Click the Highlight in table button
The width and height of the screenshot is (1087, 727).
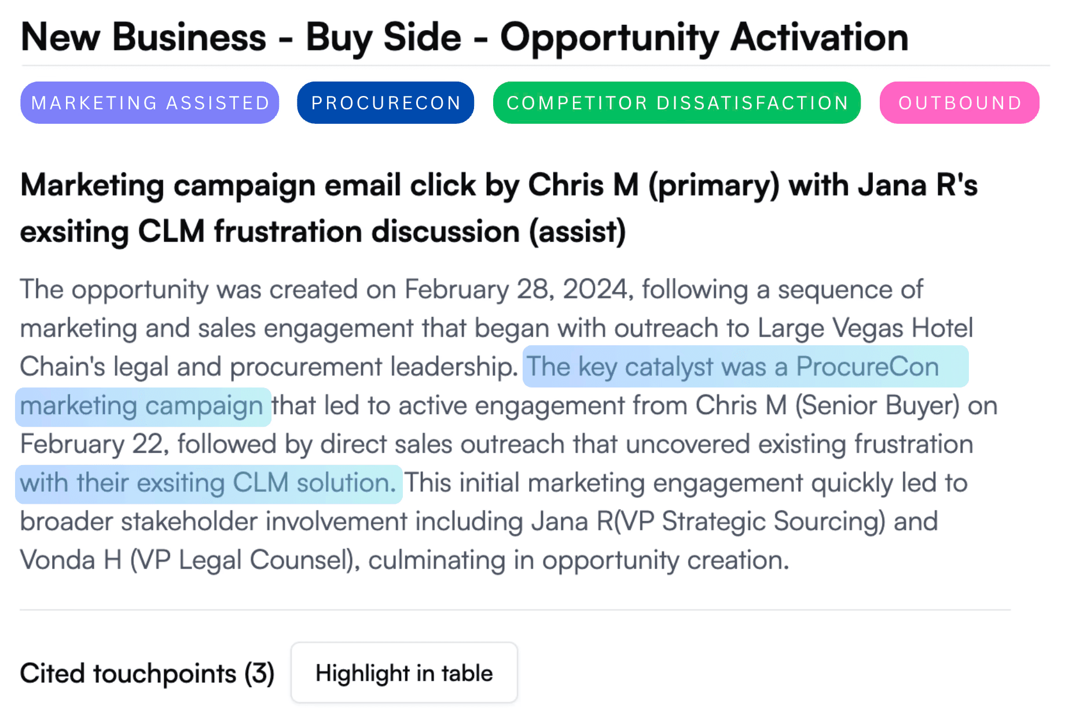404,673
